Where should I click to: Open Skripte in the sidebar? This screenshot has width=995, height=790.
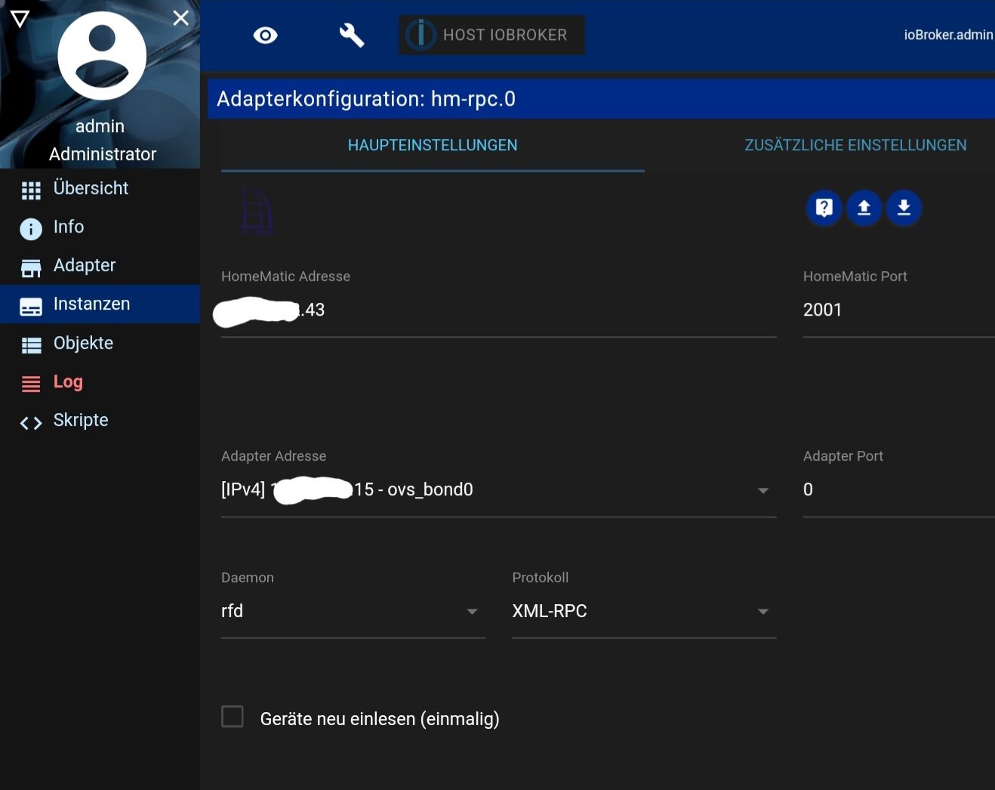pyautogui.click(x=100, y=420)
